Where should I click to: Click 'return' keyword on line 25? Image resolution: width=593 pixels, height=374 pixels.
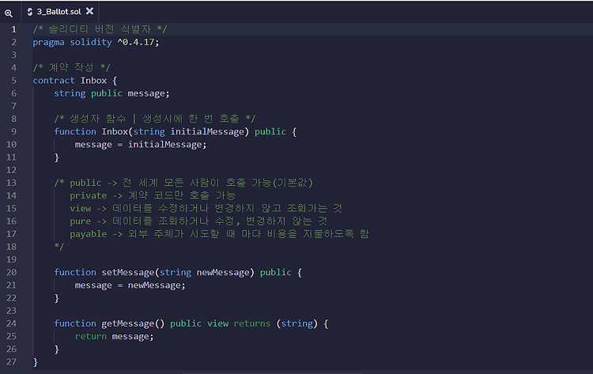coord(91,336)
